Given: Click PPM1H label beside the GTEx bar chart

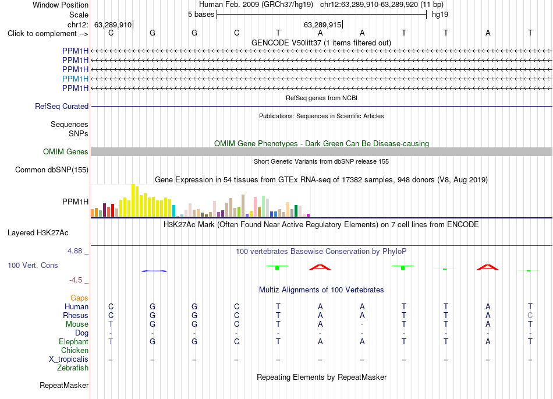Looking at the screenshot, I should (x=75, y=202).
